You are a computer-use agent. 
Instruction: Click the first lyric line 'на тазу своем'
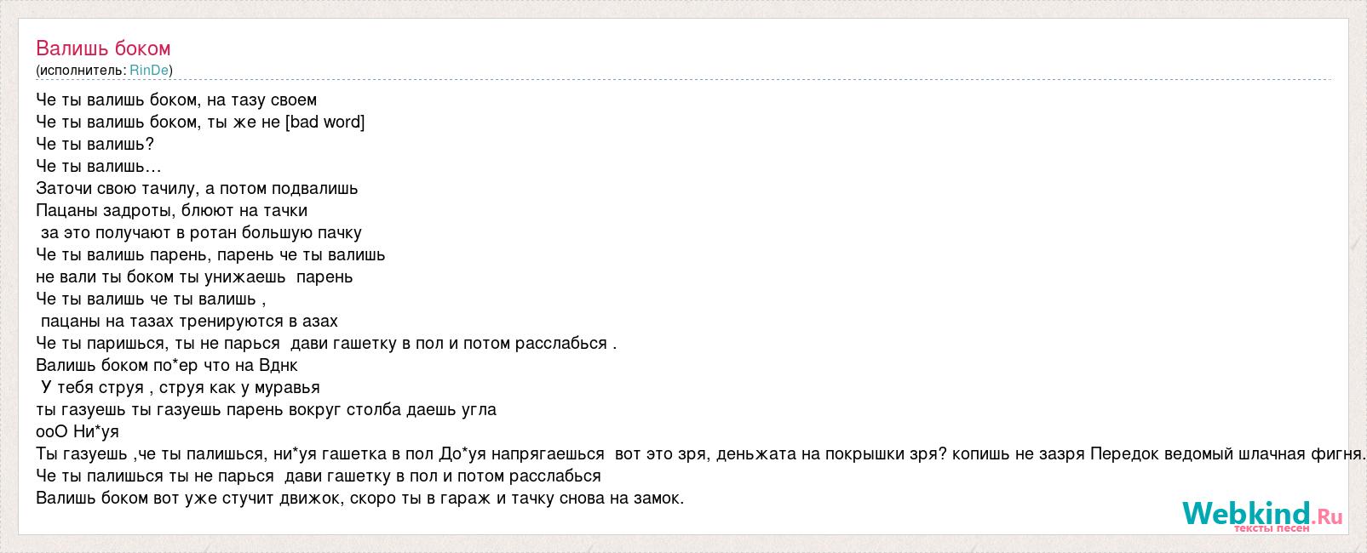[x=176, y=100]
